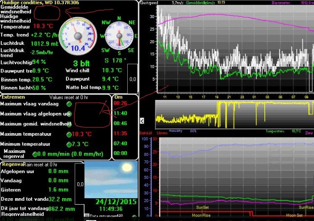The image size is (314, 221).
Task: Click the date 24/12/2015 display
Action: pos(115,202)
